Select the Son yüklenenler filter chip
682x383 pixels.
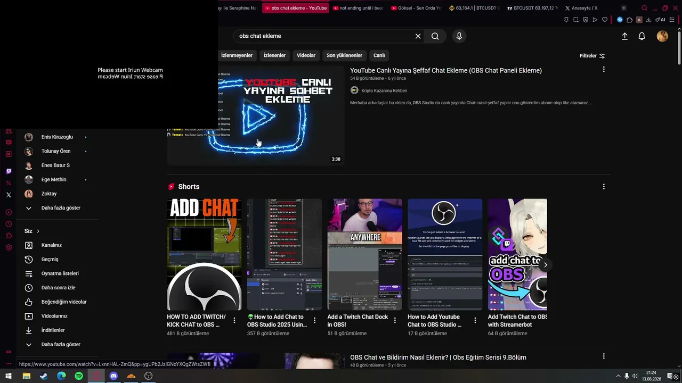[344, 55]
